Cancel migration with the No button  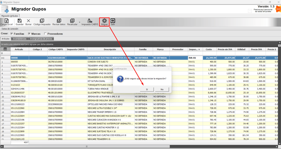click(x=162, y=89)
